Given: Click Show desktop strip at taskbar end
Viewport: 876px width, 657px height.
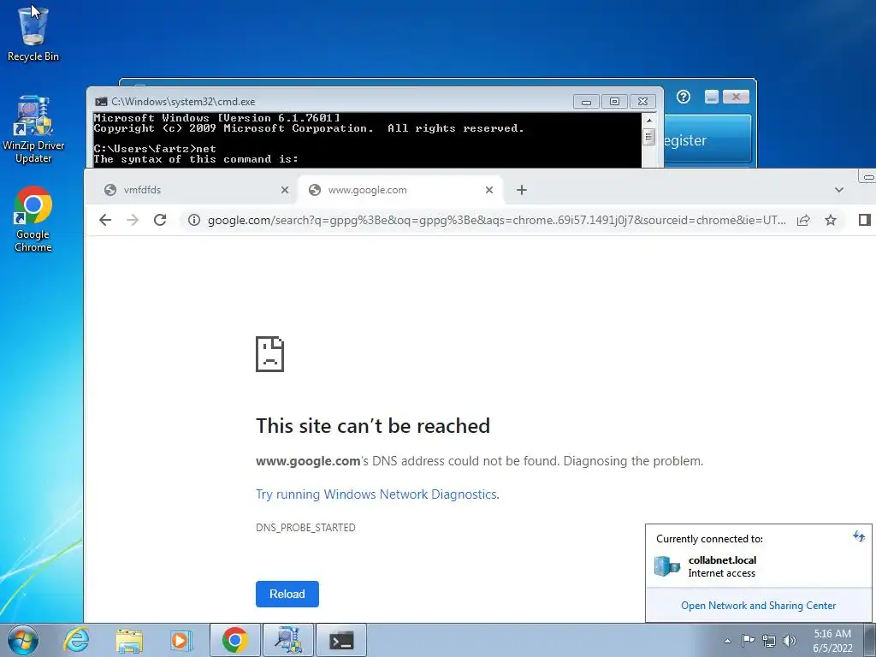Looking at the screenshot, I should (x=870, y=640).
